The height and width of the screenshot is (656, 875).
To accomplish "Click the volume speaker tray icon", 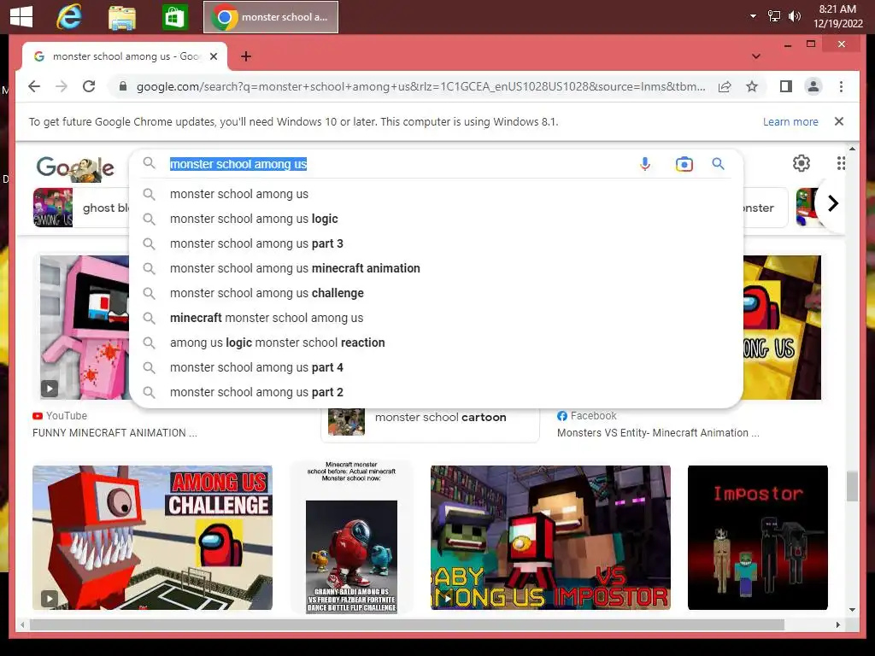I will pyautogui.click(x=794, y=16).
